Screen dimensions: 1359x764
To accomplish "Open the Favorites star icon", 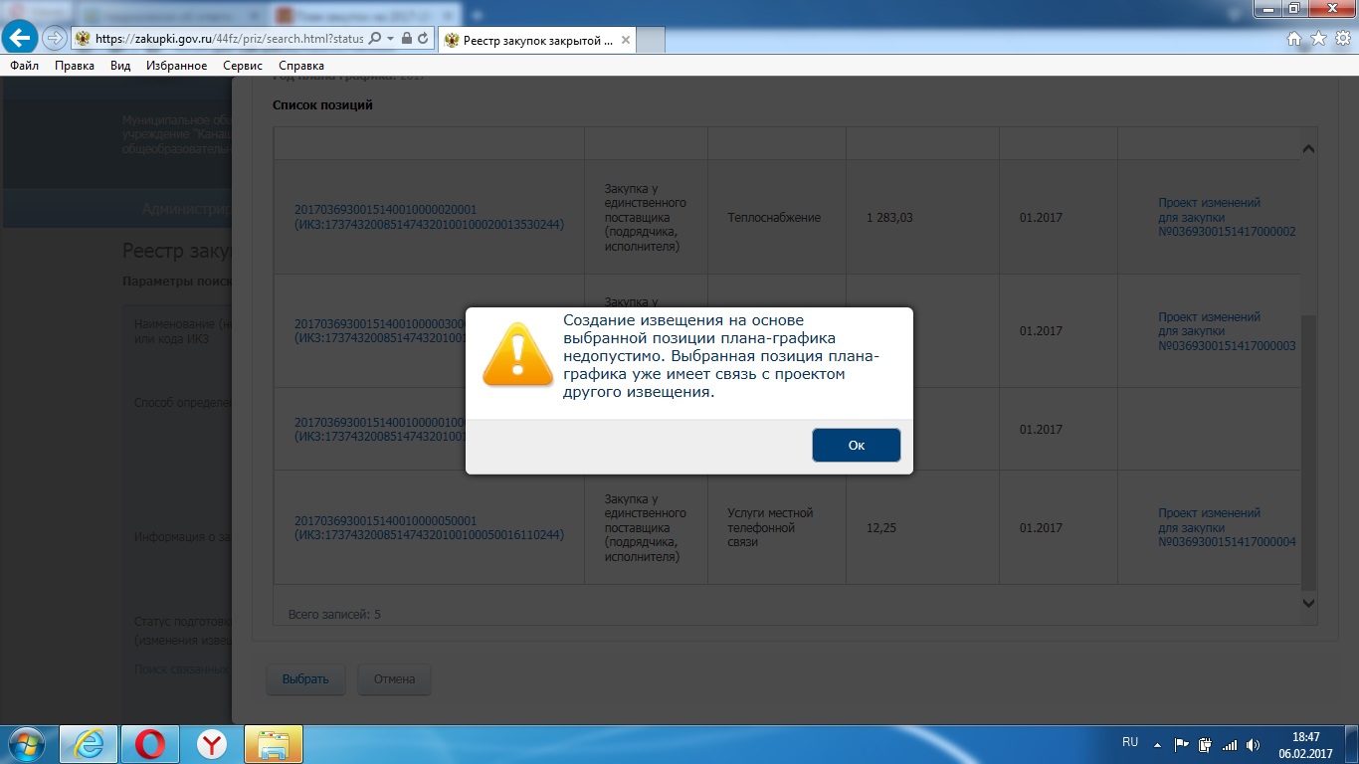I will pos(1318,39).
